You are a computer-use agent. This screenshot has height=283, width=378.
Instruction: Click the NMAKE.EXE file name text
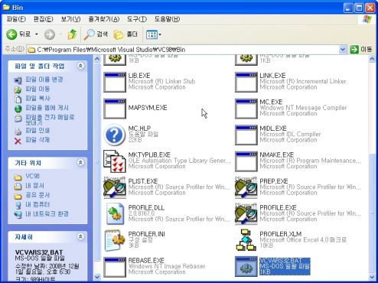pos(277,155)
